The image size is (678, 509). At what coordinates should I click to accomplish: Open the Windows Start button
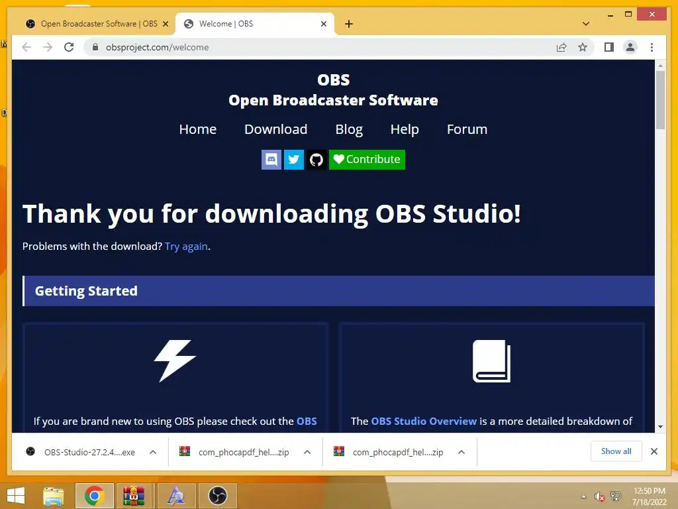[16, 496]
